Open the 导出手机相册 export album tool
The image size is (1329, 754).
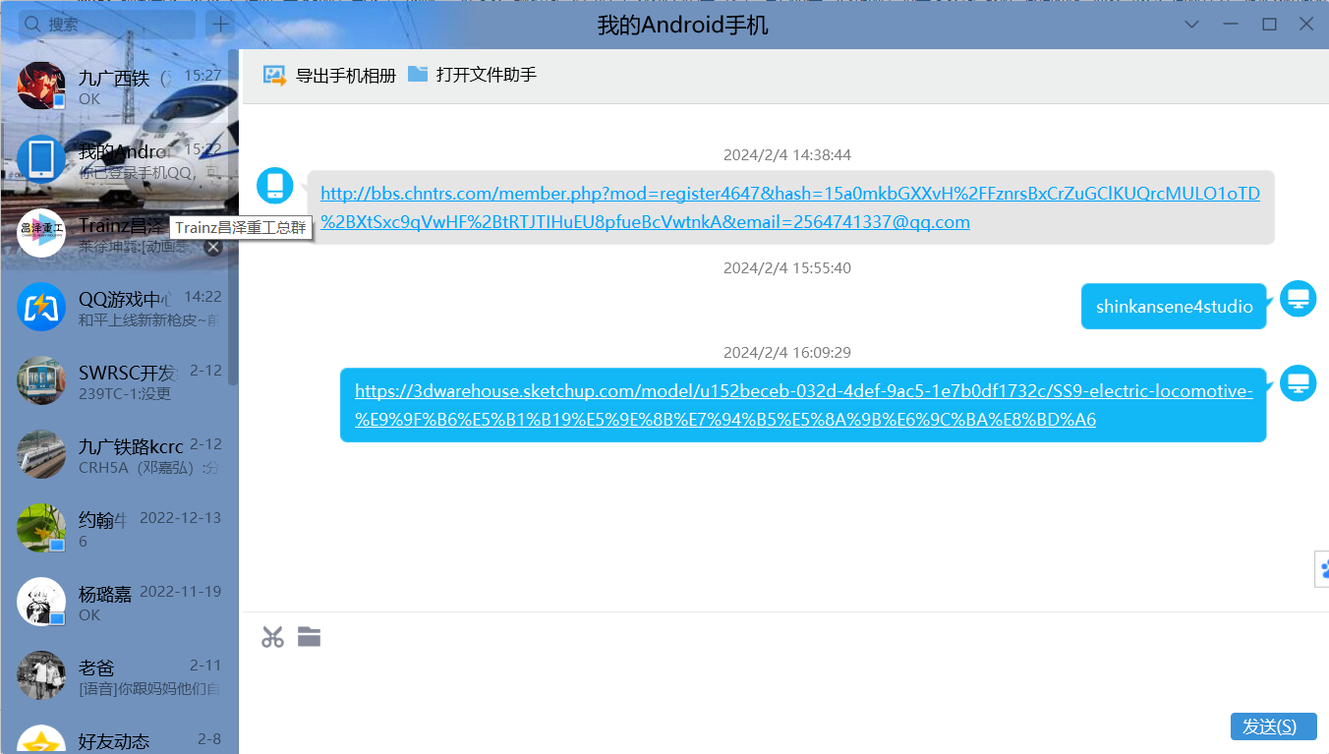(x=329, y=75)
